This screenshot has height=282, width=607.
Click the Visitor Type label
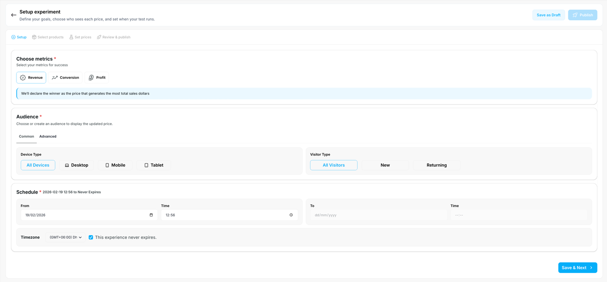(x=320, y=154)
